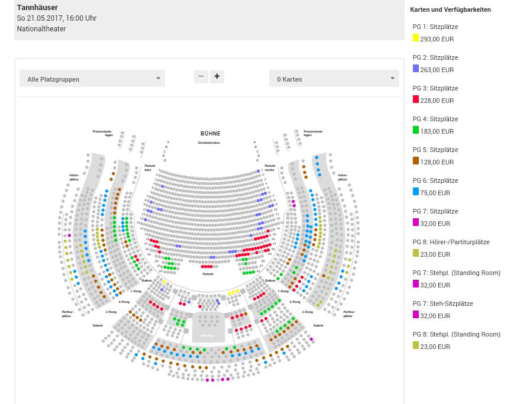The image size is (530, 404).
Task: Click the PG 8 Stehpl. (Standing Room) label
Action: tap(456, 334)
